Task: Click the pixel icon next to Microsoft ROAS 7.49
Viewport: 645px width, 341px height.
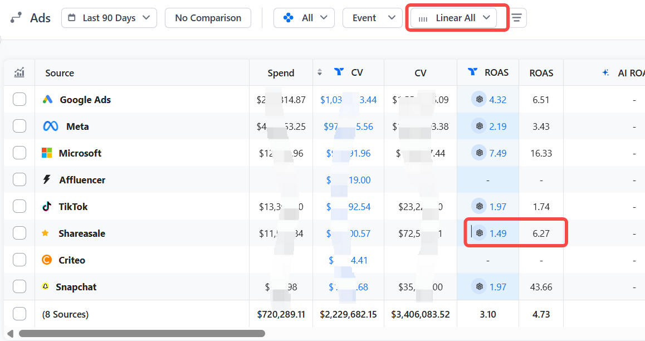Action: 479,153
